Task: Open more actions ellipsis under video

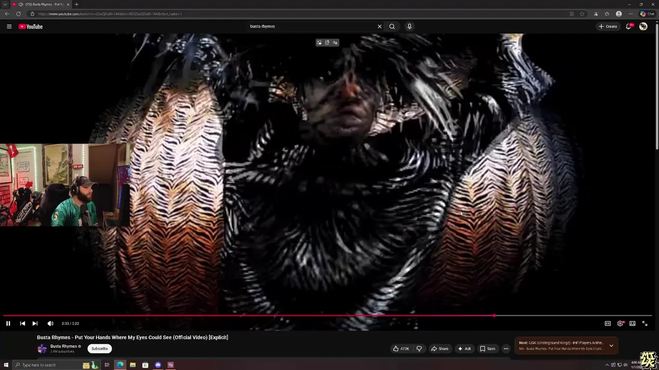Action: click(506, 348)
